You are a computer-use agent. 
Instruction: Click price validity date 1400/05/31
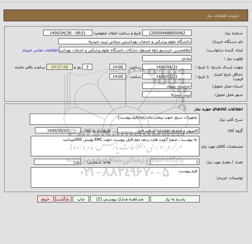167,76
